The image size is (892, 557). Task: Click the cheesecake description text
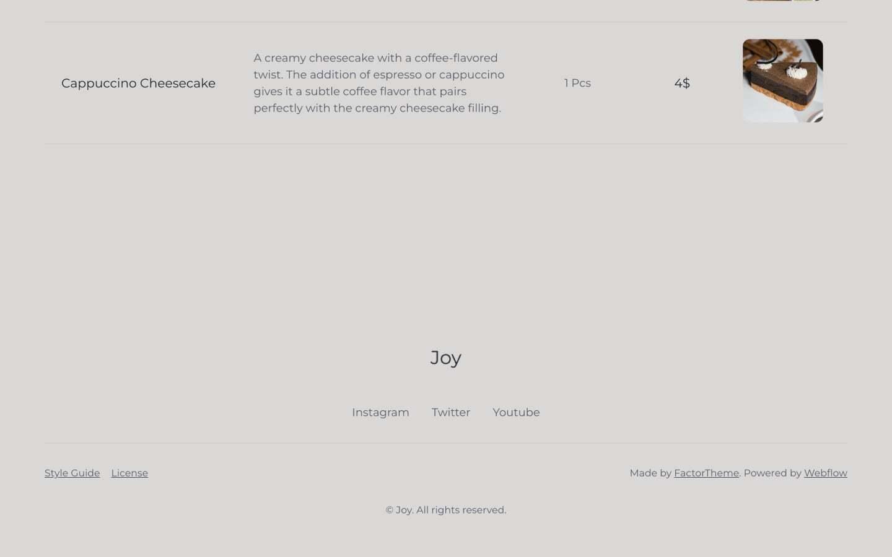[378, 82]
